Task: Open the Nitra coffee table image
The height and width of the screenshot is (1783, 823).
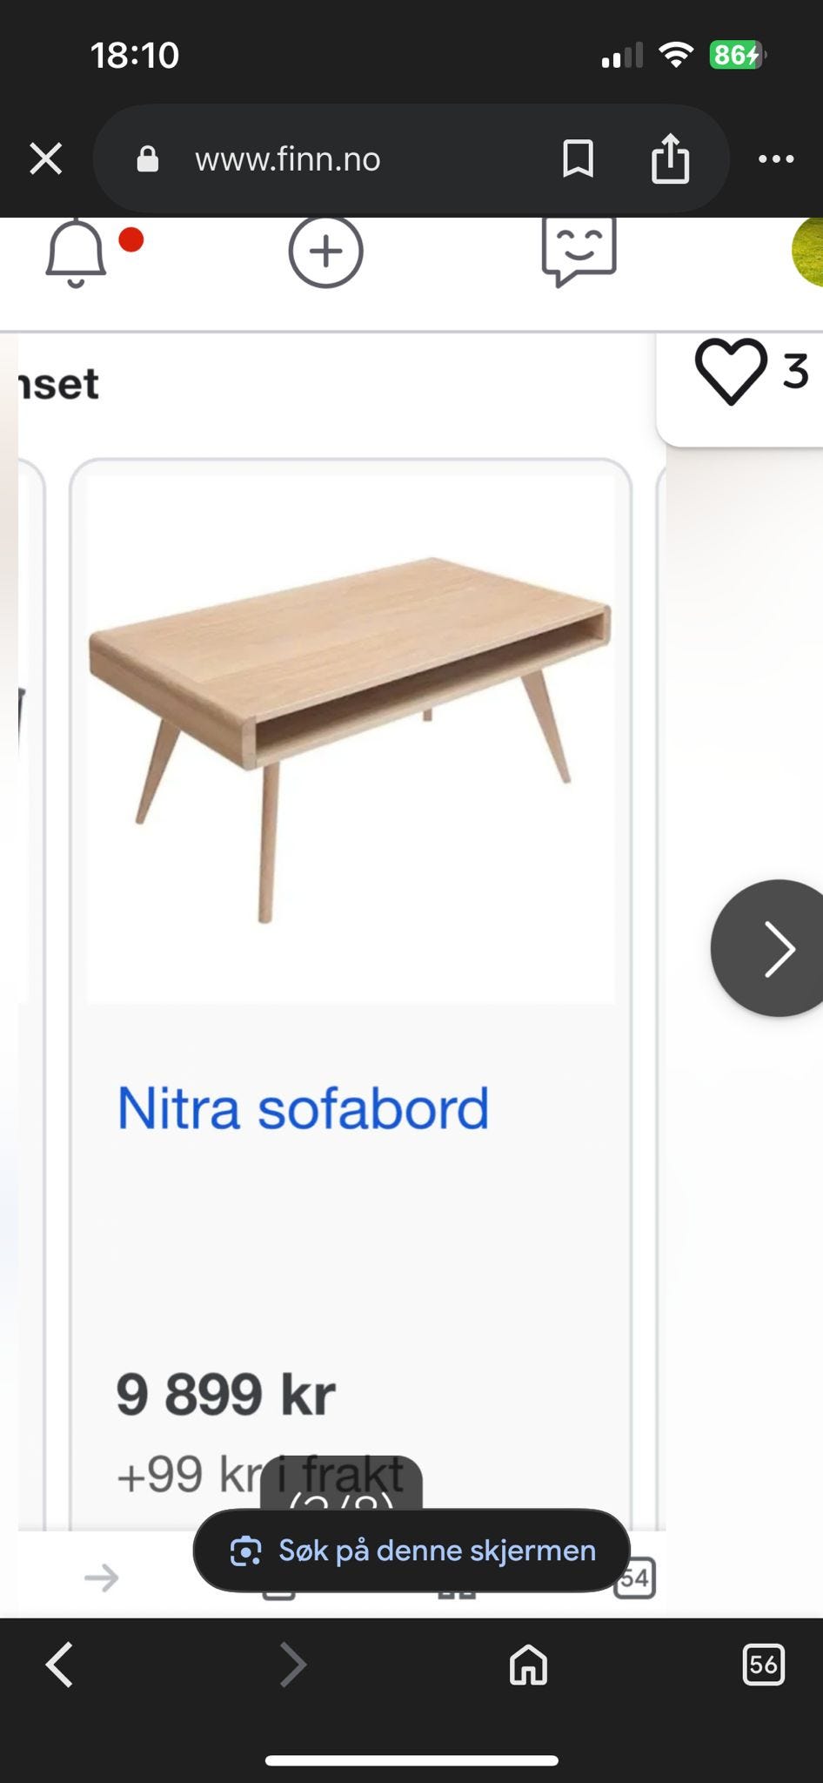Action: [x=351, y=739]
